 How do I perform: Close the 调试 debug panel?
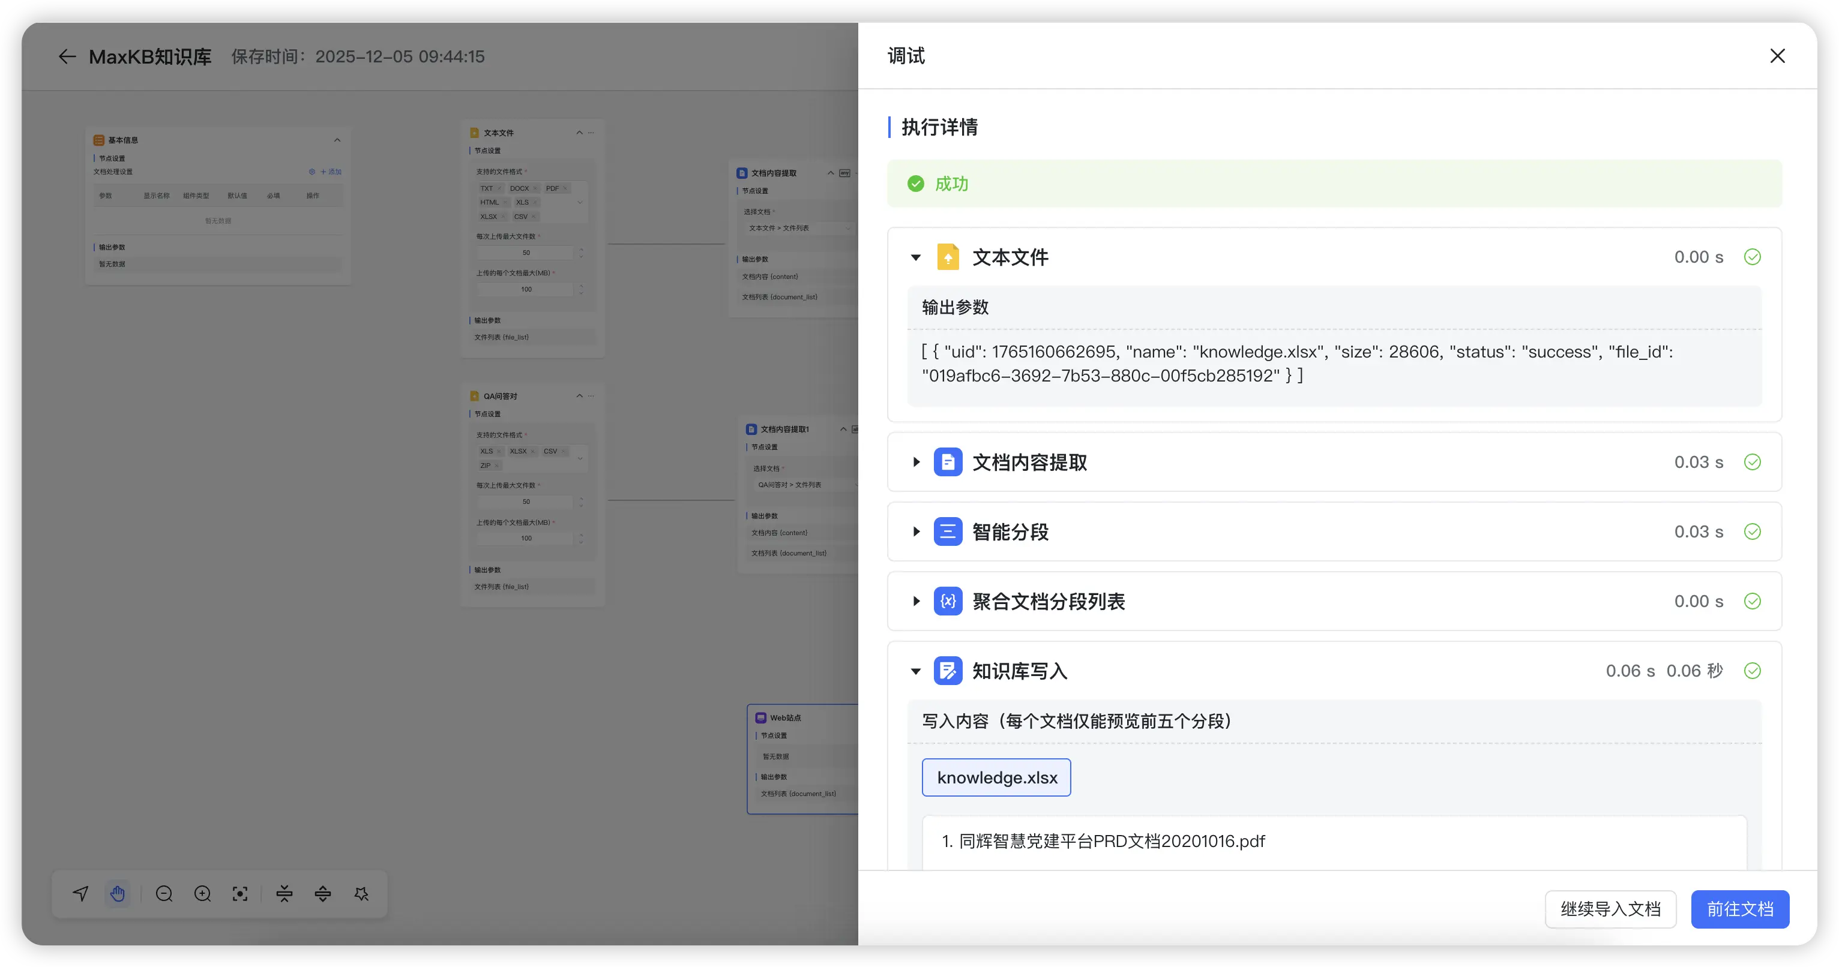click(1778, 56)
